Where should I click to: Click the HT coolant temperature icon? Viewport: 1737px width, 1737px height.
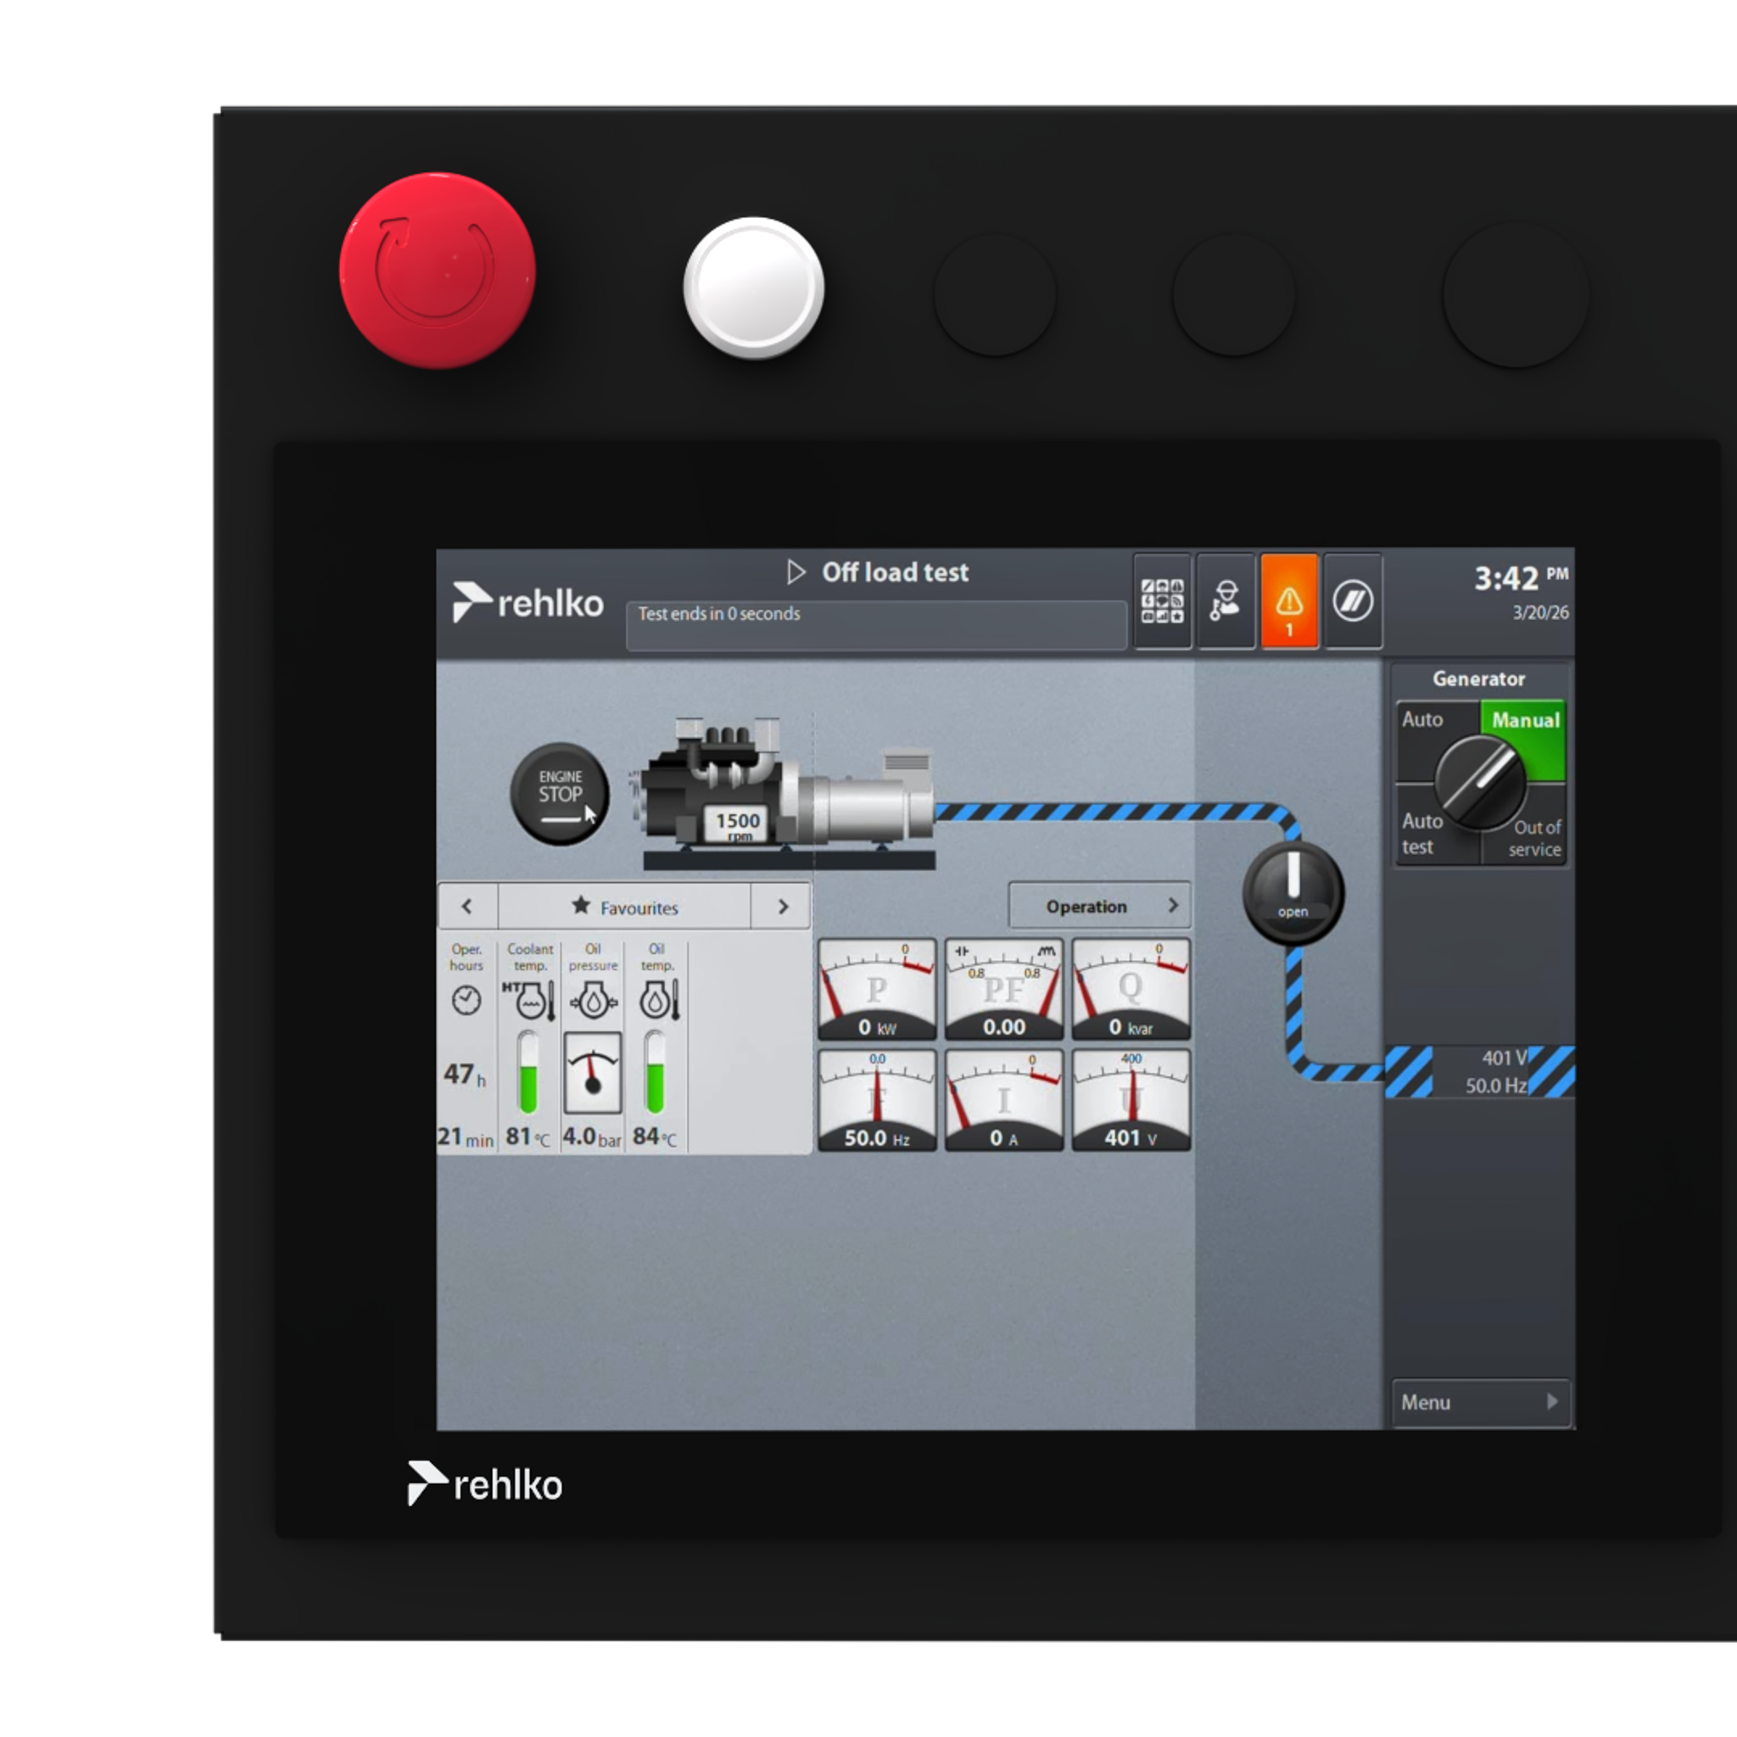tap(529, 1001)
